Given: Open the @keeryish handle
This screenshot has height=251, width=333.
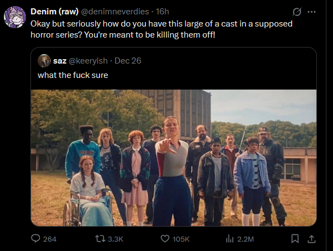Looking at the screenshot, I should 88,61.
